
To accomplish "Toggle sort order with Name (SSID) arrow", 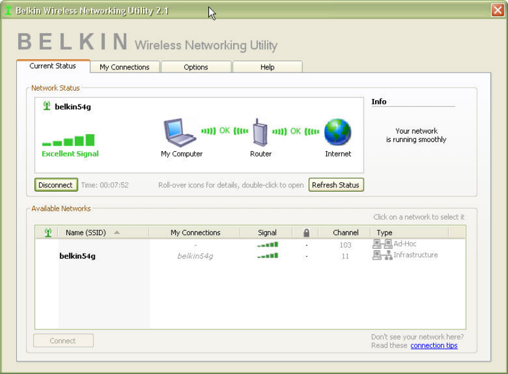I will [117, 233].
